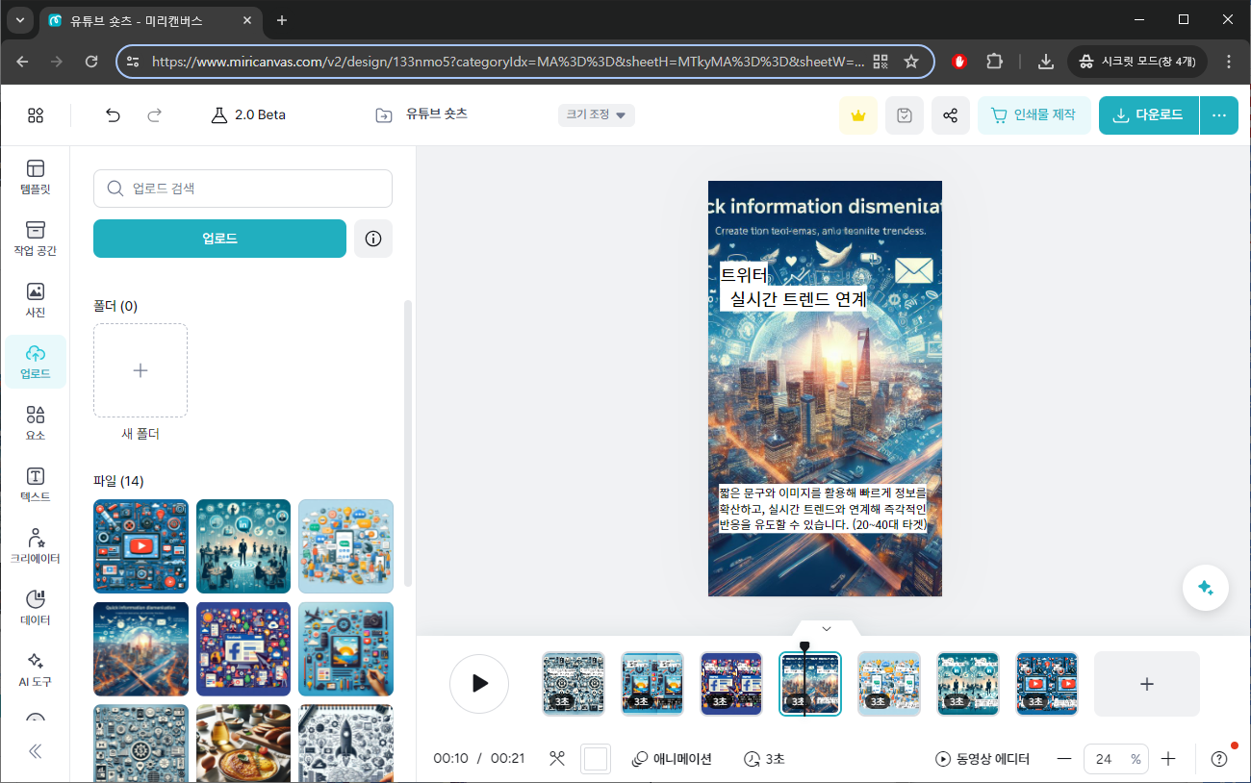This screenshot has width=1251, height=783.
Task: Open the more options ellipsis button
Action: tap(1219, 115)
